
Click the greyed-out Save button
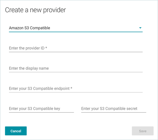pos(143,131)
